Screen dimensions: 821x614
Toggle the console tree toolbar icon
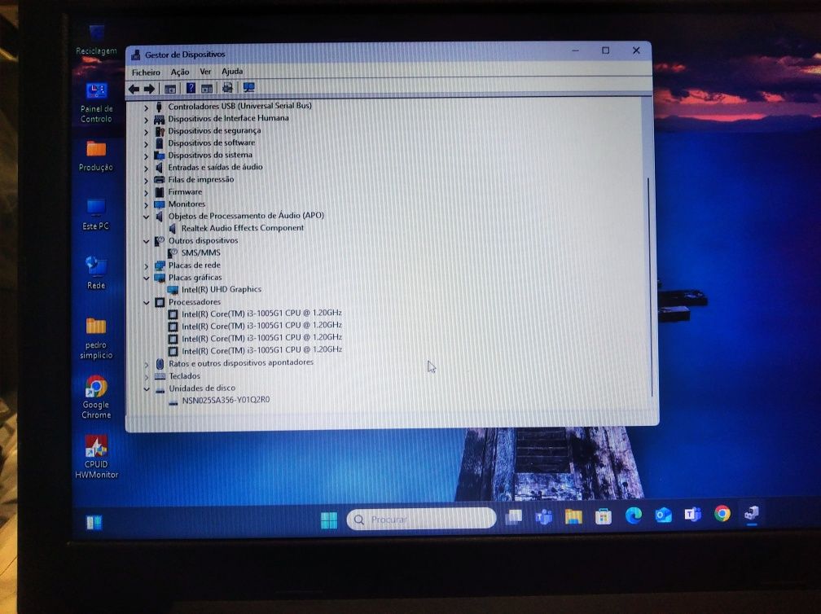pos(170,89)
